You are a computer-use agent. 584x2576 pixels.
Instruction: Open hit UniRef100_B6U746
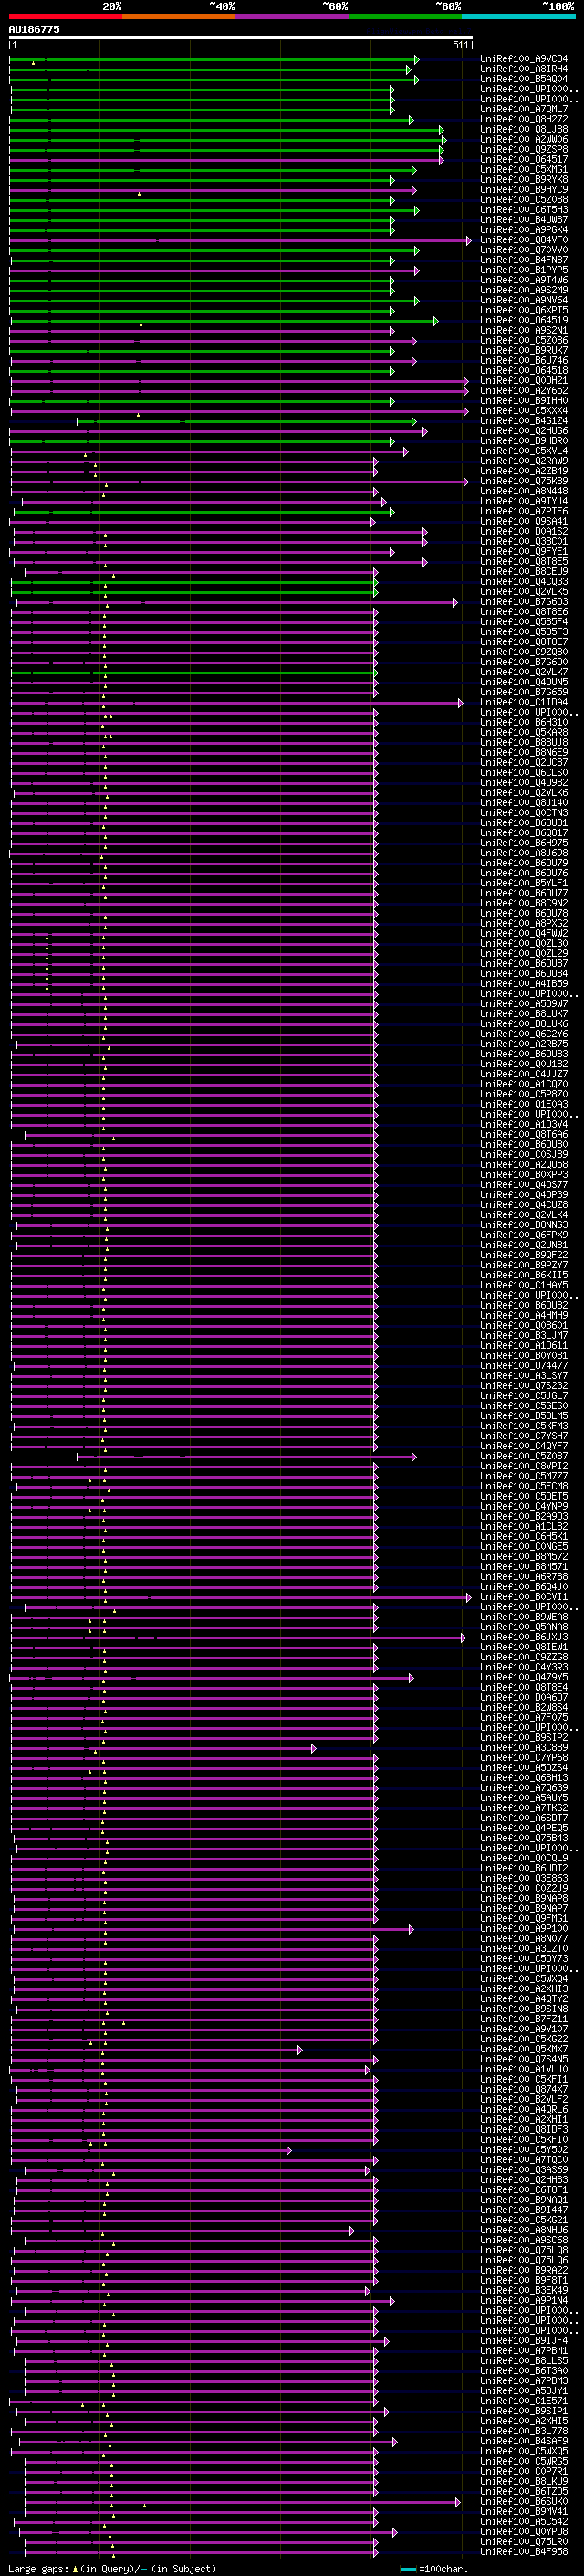click(524, 361)
